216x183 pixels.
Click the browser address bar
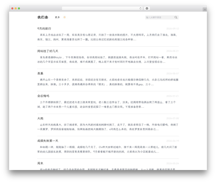[102, 8]
